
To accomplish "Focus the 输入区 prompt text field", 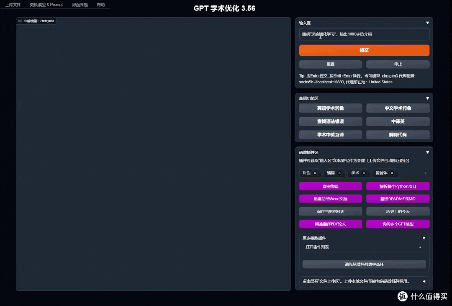I will click(x=364, y=34).
